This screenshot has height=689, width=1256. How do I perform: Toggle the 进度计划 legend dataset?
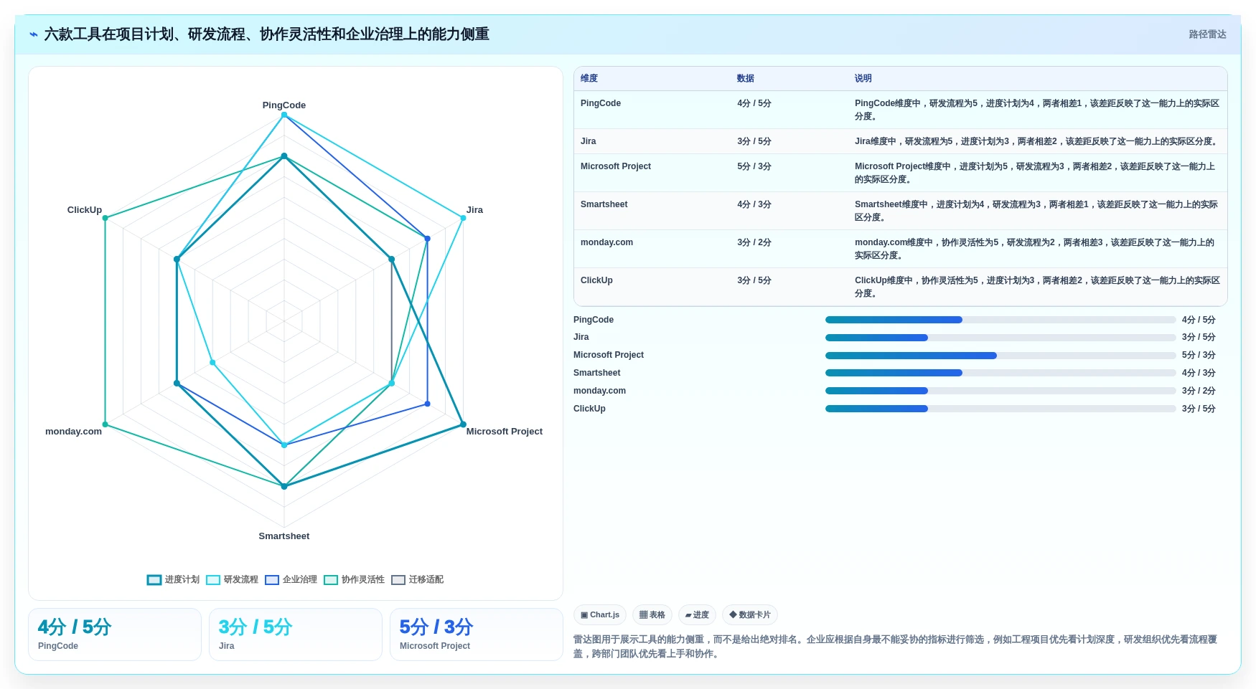coord(173,579)
